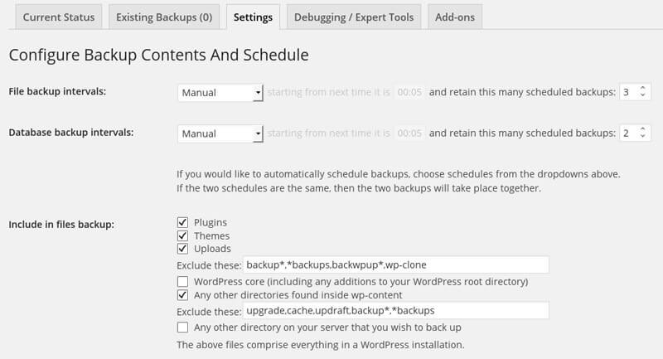Go to the Add-ons tab

(455, 17)
